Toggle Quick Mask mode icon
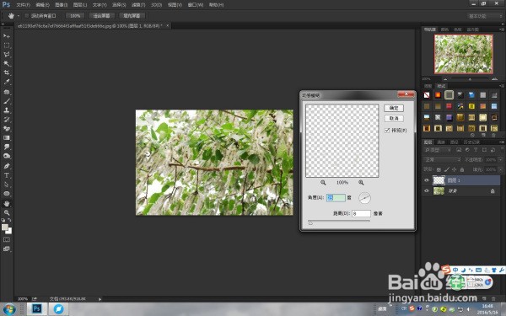Image resolution: width=506 pixels, height=316 pixels. (x=7, y=239)
